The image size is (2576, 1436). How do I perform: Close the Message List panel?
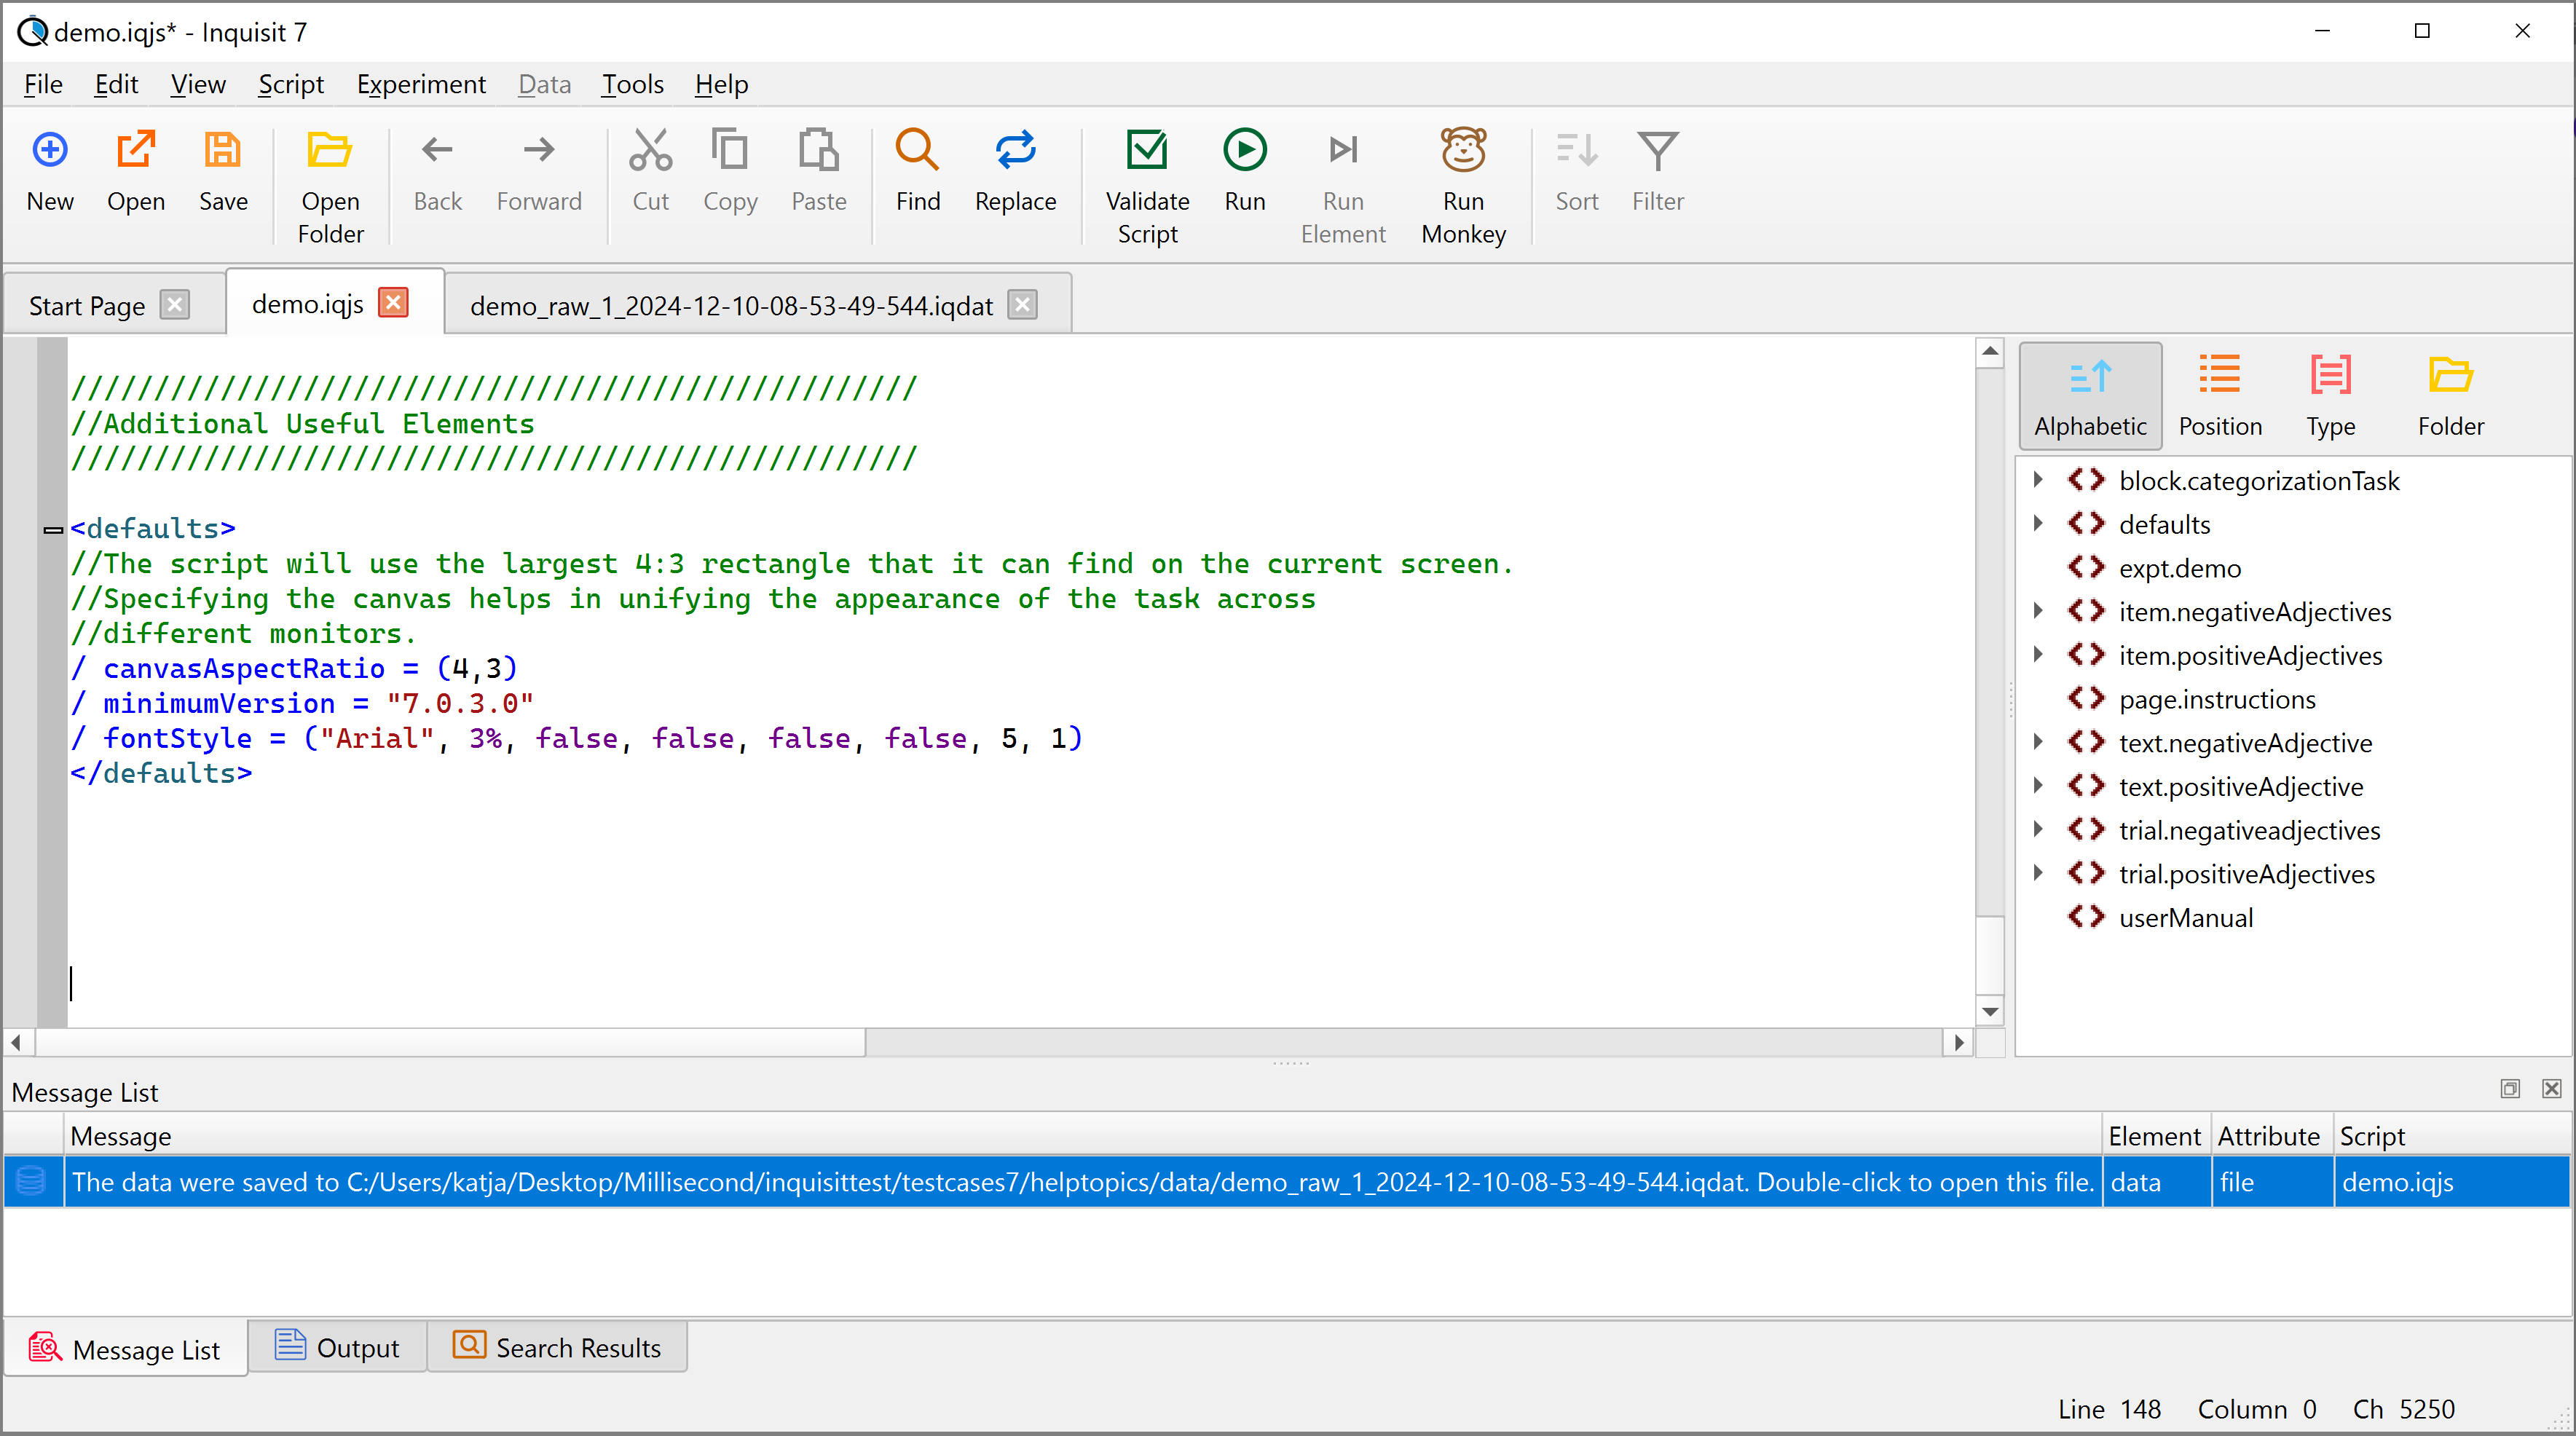click(2552, 1088)
